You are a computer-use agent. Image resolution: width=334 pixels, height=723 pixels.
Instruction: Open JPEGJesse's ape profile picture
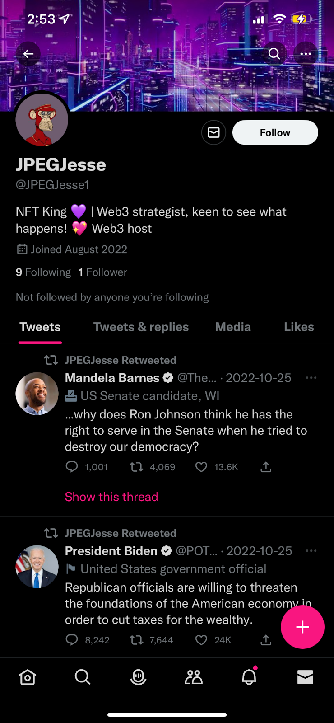coord(42,120)
